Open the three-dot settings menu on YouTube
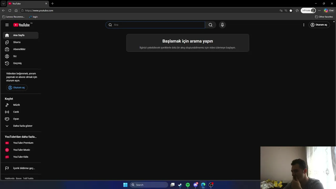This screenshot has height=189, width=336. tap(304, 25)
